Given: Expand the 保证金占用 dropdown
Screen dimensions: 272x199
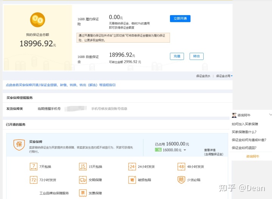Looking at the screenshot, I should click(224, 76).
